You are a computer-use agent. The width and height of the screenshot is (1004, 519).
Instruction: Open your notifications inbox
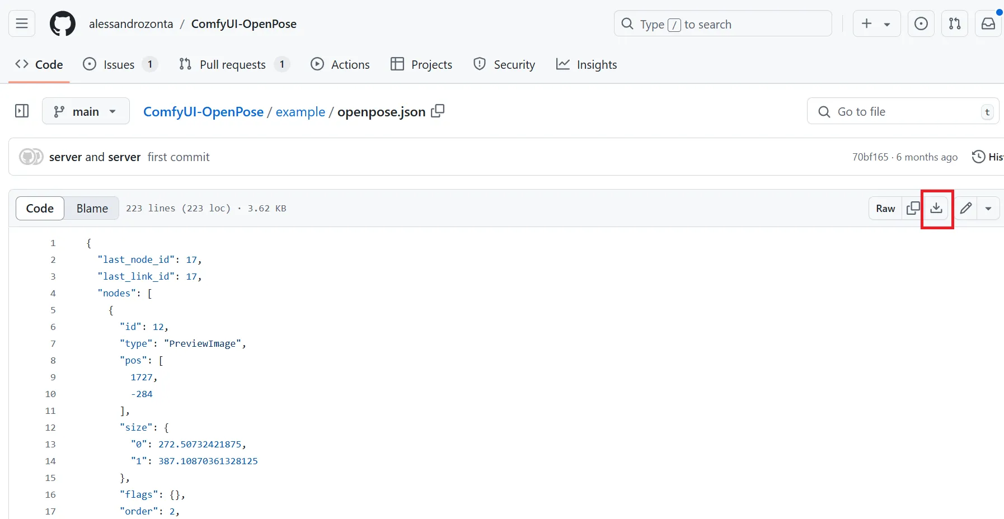[x=988, y=23]
